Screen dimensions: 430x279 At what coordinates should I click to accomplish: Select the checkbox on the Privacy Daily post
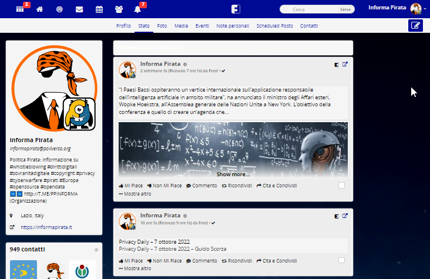(x=341, y=260)
